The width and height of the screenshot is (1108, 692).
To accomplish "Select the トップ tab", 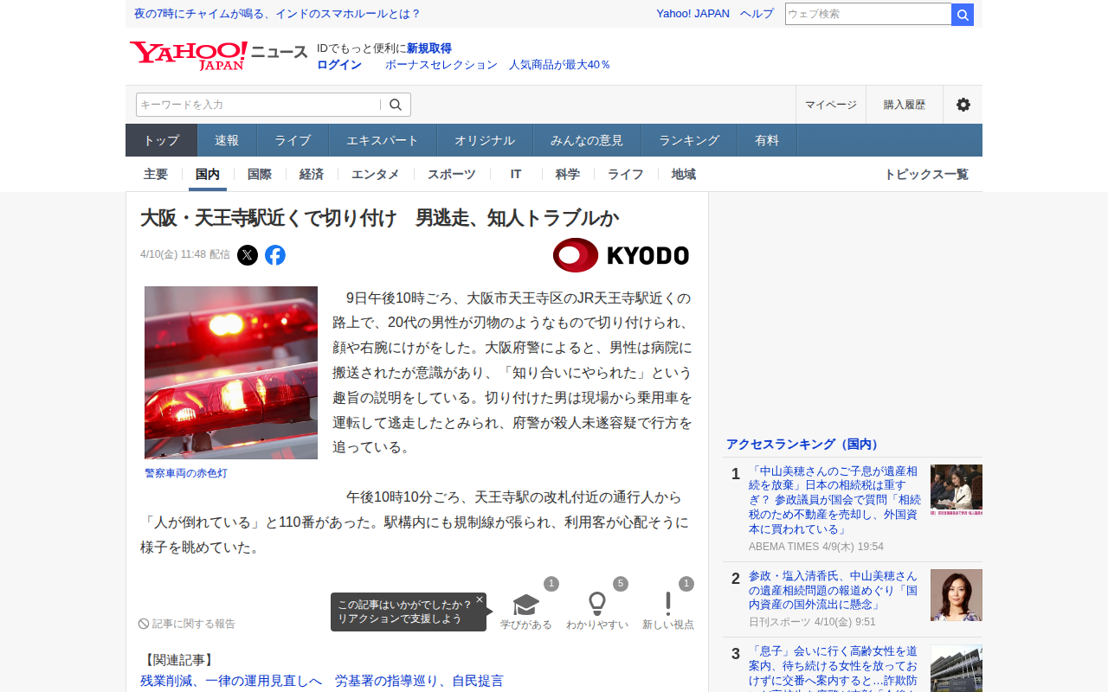I will 162,140.
